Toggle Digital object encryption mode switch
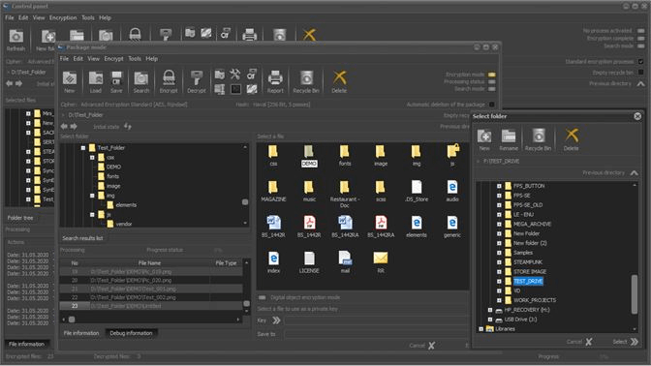Viewport: 651px width, 366px height. tap(262, 297)
